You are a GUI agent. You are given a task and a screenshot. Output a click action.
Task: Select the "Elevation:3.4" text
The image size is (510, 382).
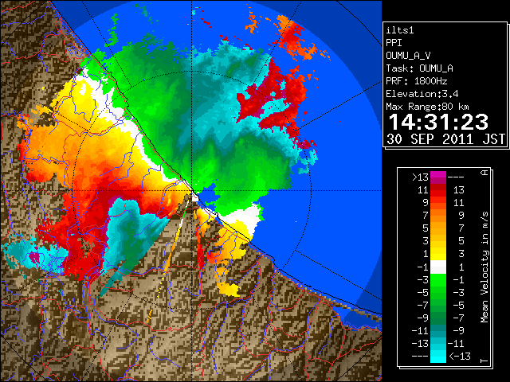click(x=422, y=94)
